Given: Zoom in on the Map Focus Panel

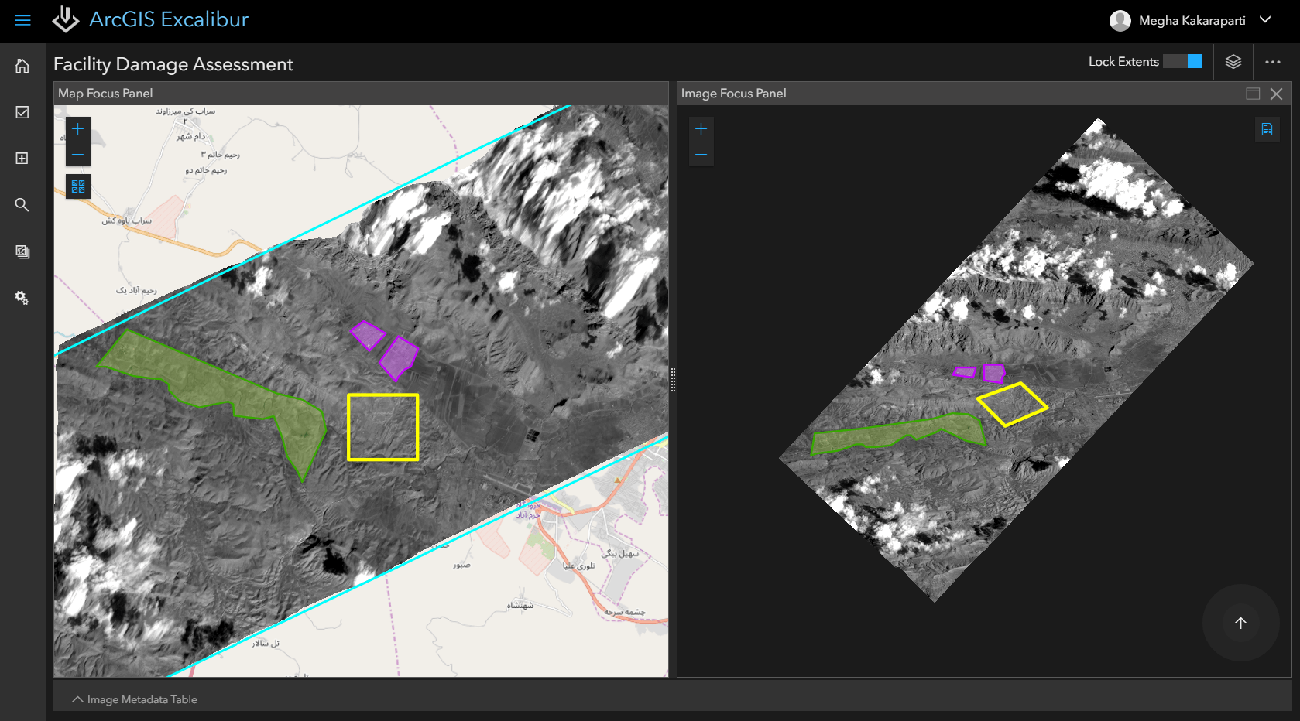Looking at the screenshot, I should coord(77,129).
